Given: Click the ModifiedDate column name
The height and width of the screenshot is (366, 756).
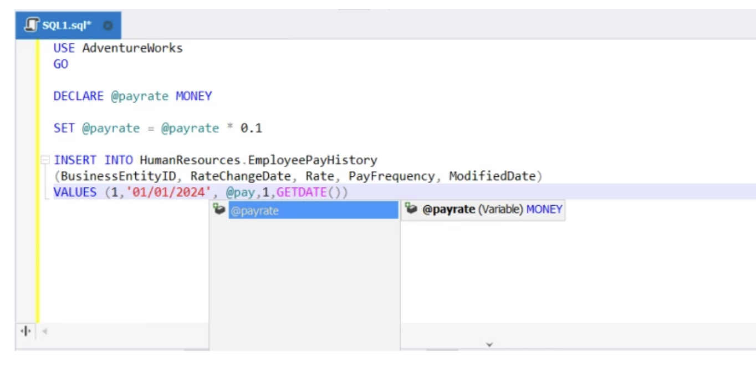Looking at the screenshot, I should click(493, 176).
